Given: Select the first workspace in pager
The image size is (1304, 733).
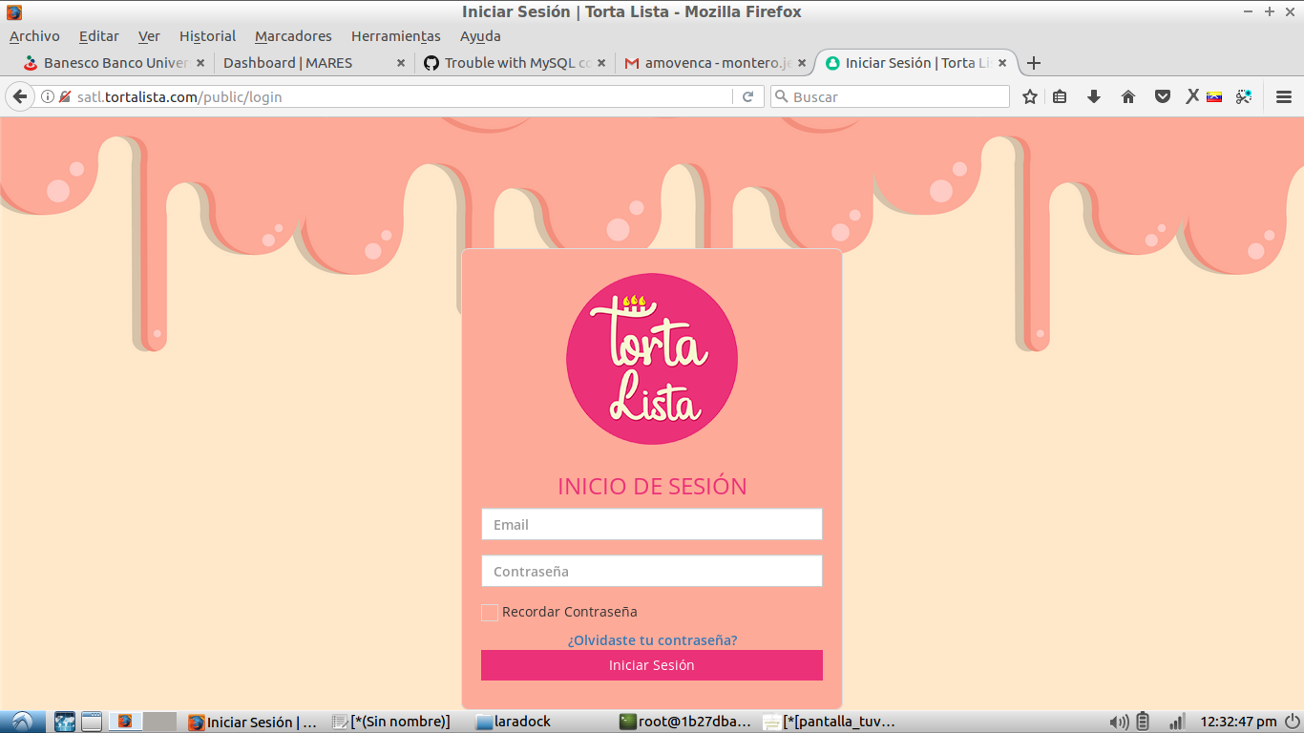Looking at the screenshot, I should pos(125,722).
